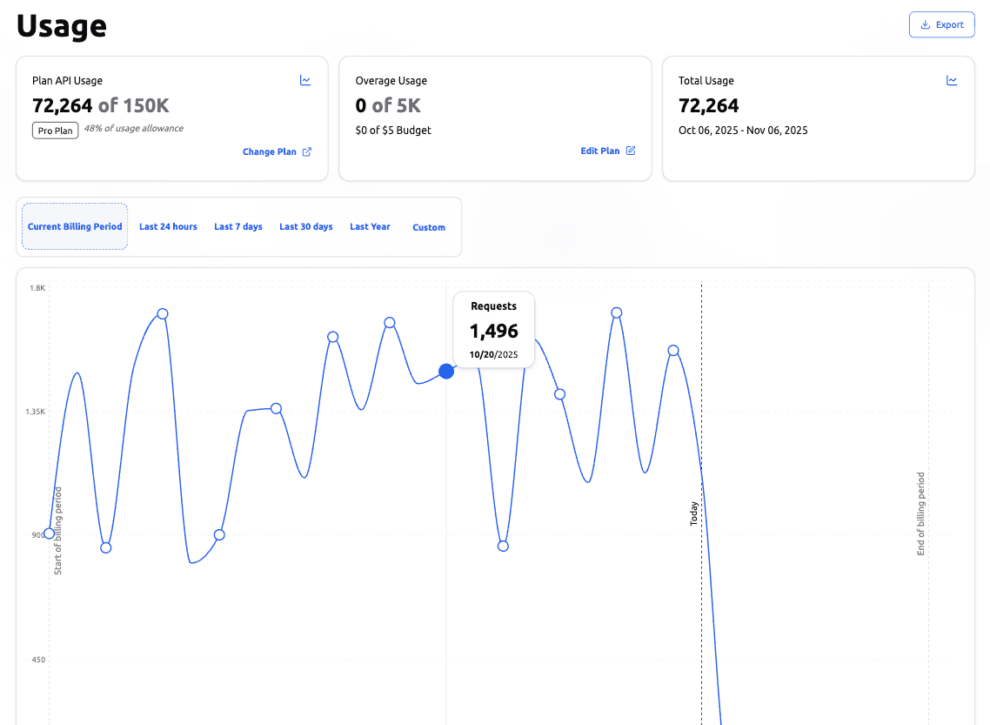Switch to the Last 7 days view
The height and width of the screenshot is (725, 990).
tap(237, 226)
